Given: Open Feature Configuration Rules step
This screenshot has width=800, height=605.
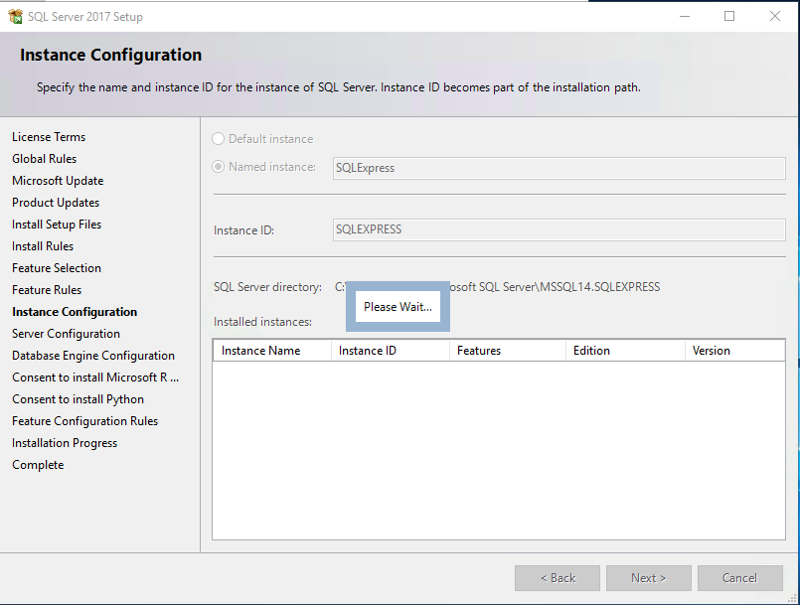Looking at the screenshot, I should 85,421.
